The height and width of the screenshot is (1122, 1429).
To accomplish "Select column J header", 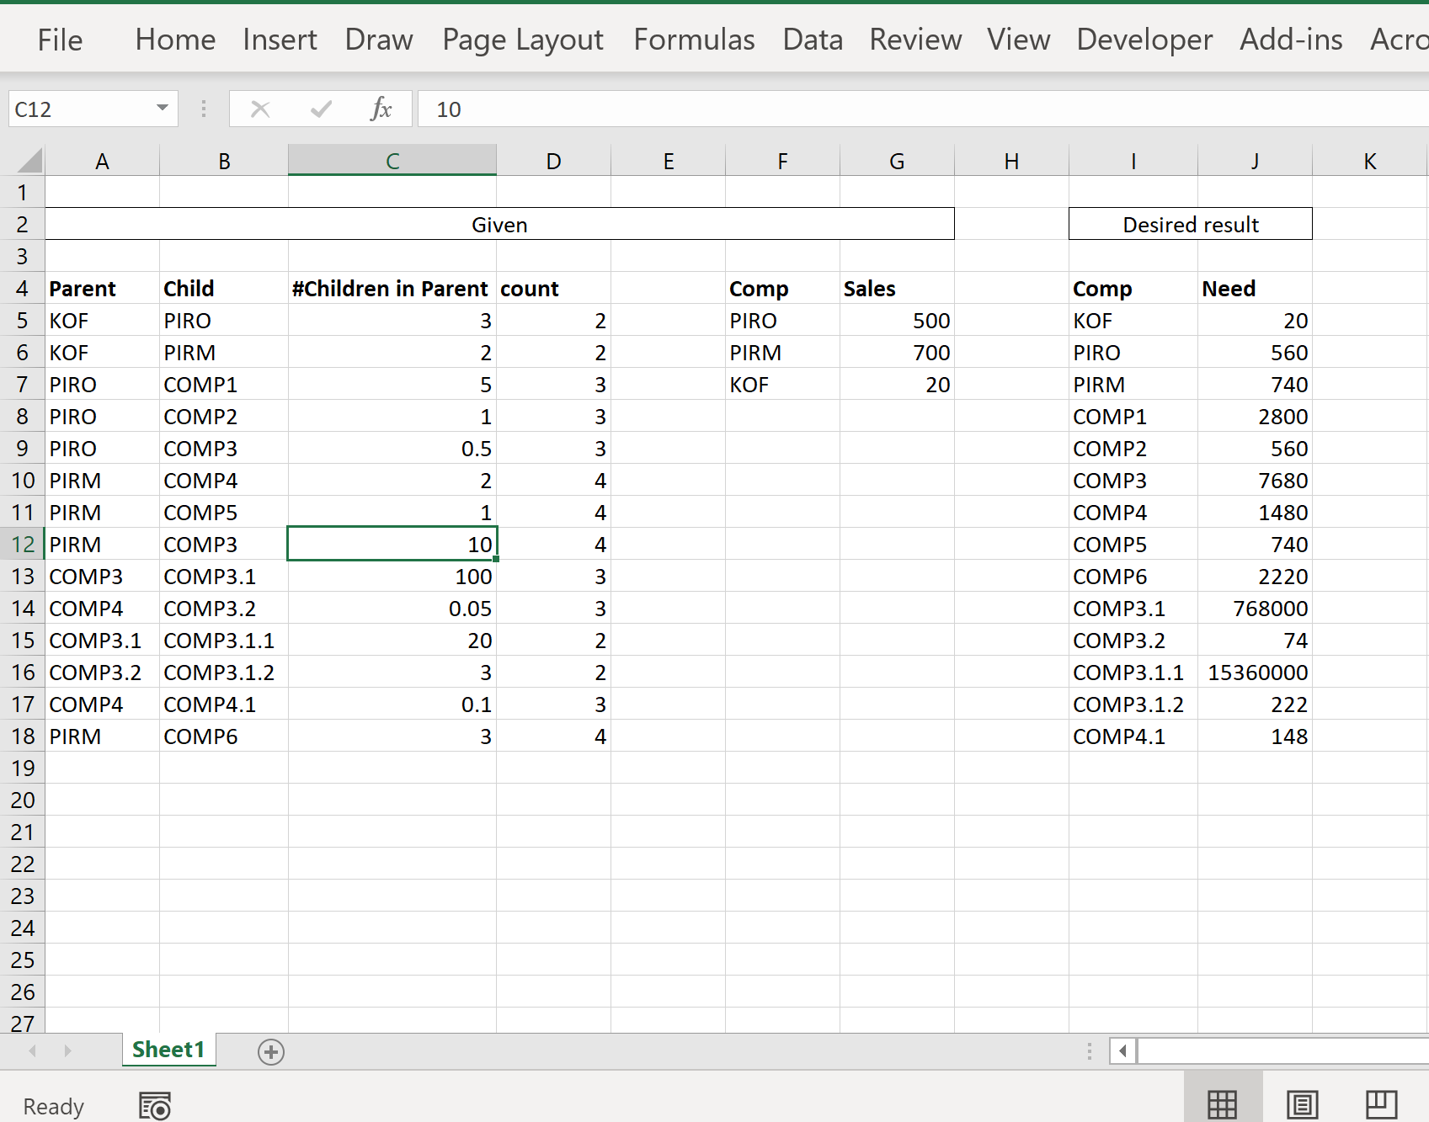I will point(1255,161).
